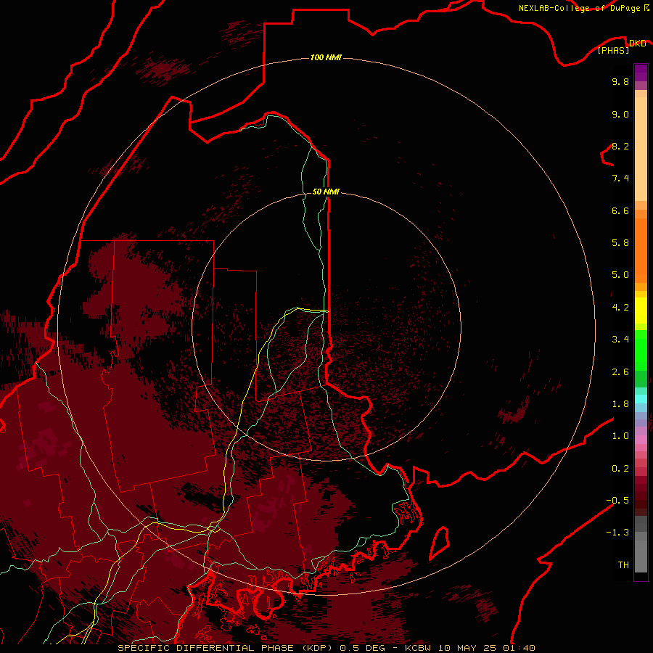Click the 2.6 legend value
653x653 pixels.
point(620,372)
